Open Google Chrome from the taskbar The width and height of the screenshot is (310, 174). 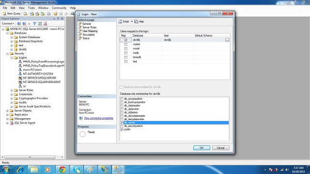point(62,169)
